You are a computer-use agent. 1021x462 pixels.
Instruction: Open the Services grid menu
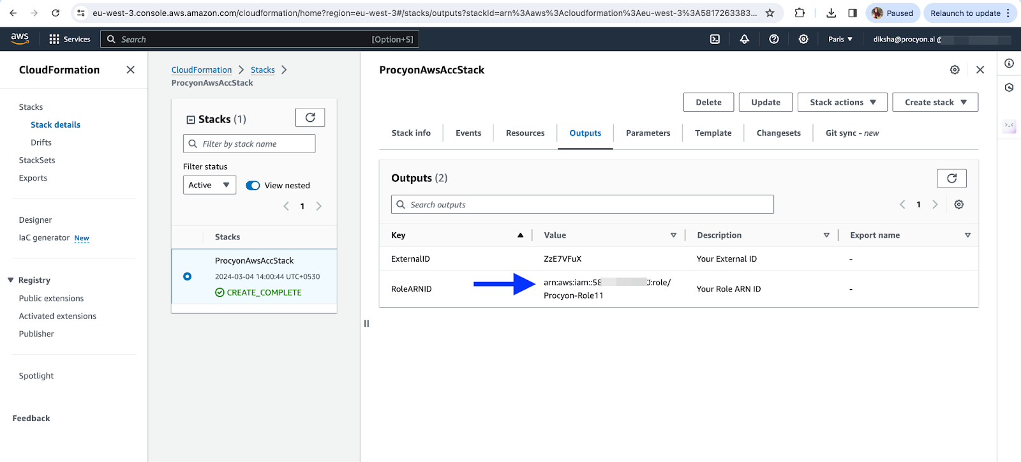pyautogui.click(x=54, y=39)
